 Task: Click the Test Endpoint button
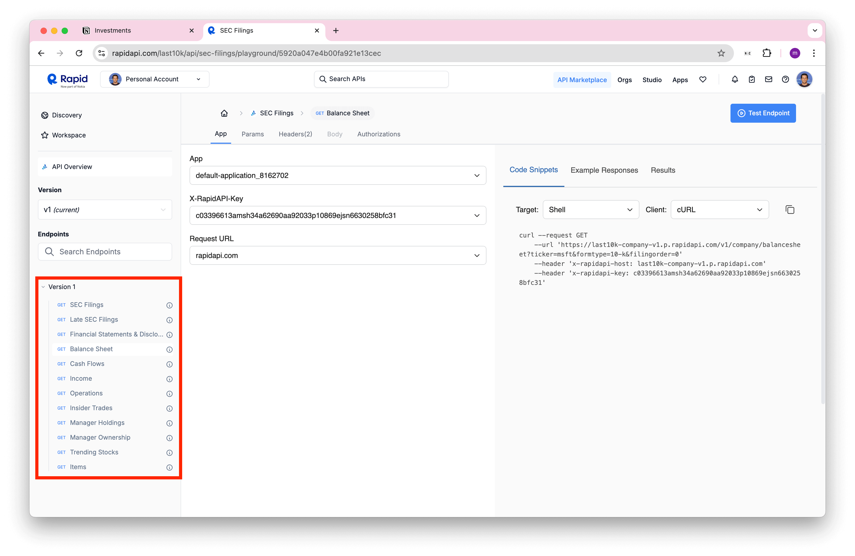[763, 113]
